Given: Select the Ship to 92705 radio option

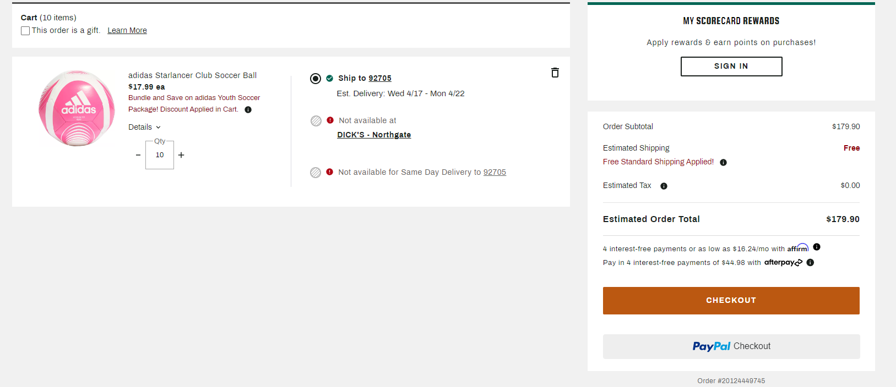Looking at the screenshot, I should pyautogui.click(x=316, y=79).
